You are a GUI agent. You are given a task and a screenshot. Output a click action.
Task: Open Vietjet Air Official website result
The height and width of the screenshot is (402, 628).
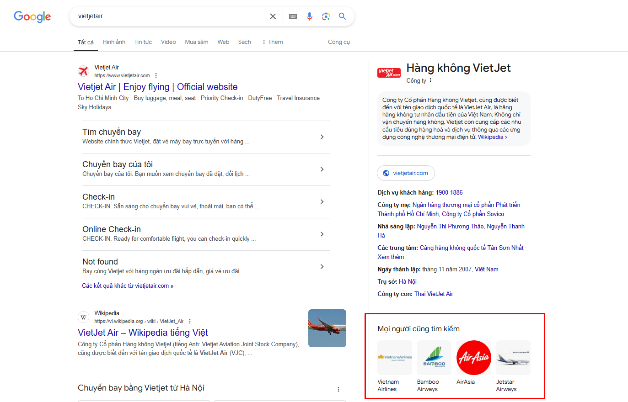pyautogui.click(x=158, y=87)
